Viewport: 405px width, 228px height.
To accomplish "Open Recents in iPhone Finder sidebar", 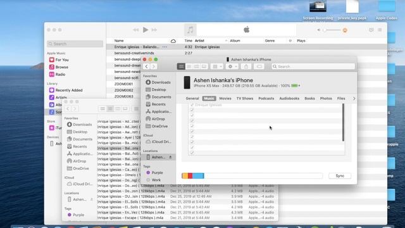I will [x=156, y=104].
